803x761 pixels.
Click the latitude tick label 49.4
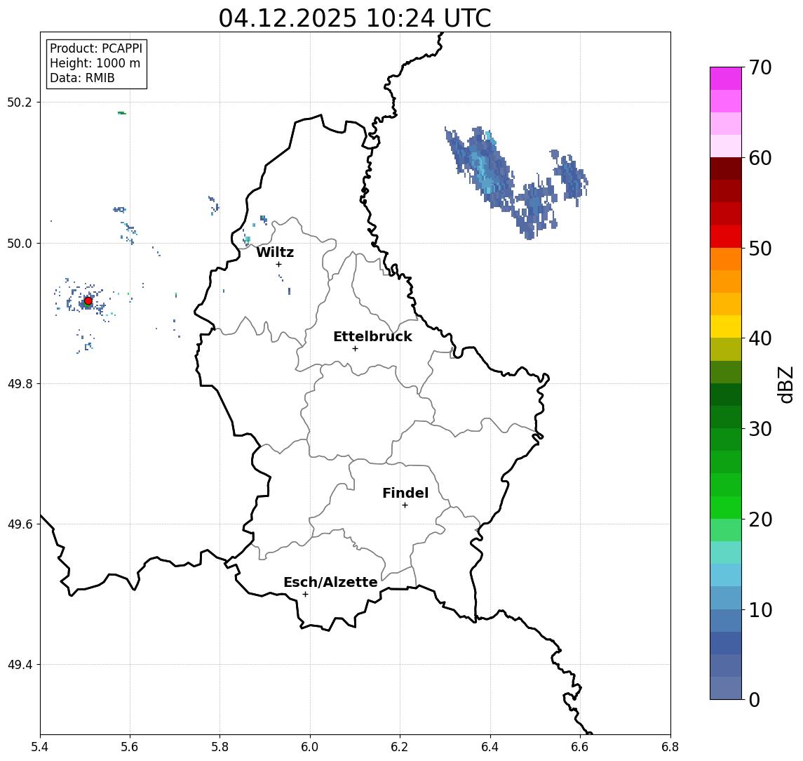(20, 665)
